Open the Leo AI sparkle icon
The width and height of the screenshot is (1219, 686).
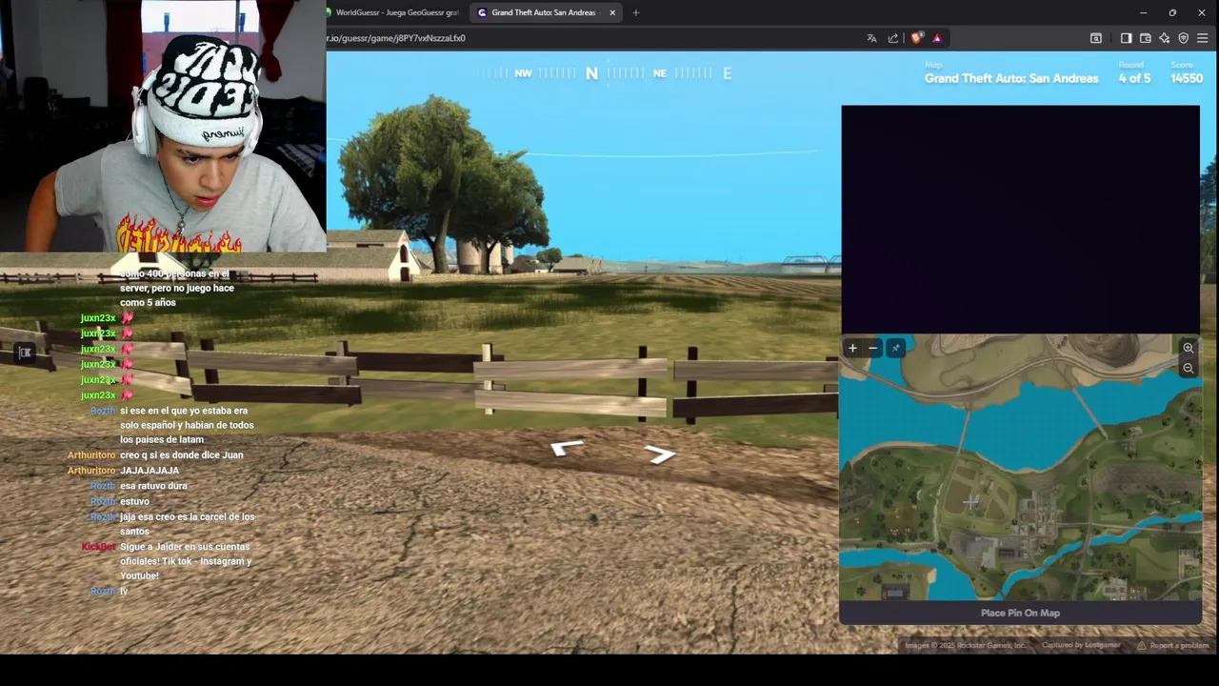1164,38
